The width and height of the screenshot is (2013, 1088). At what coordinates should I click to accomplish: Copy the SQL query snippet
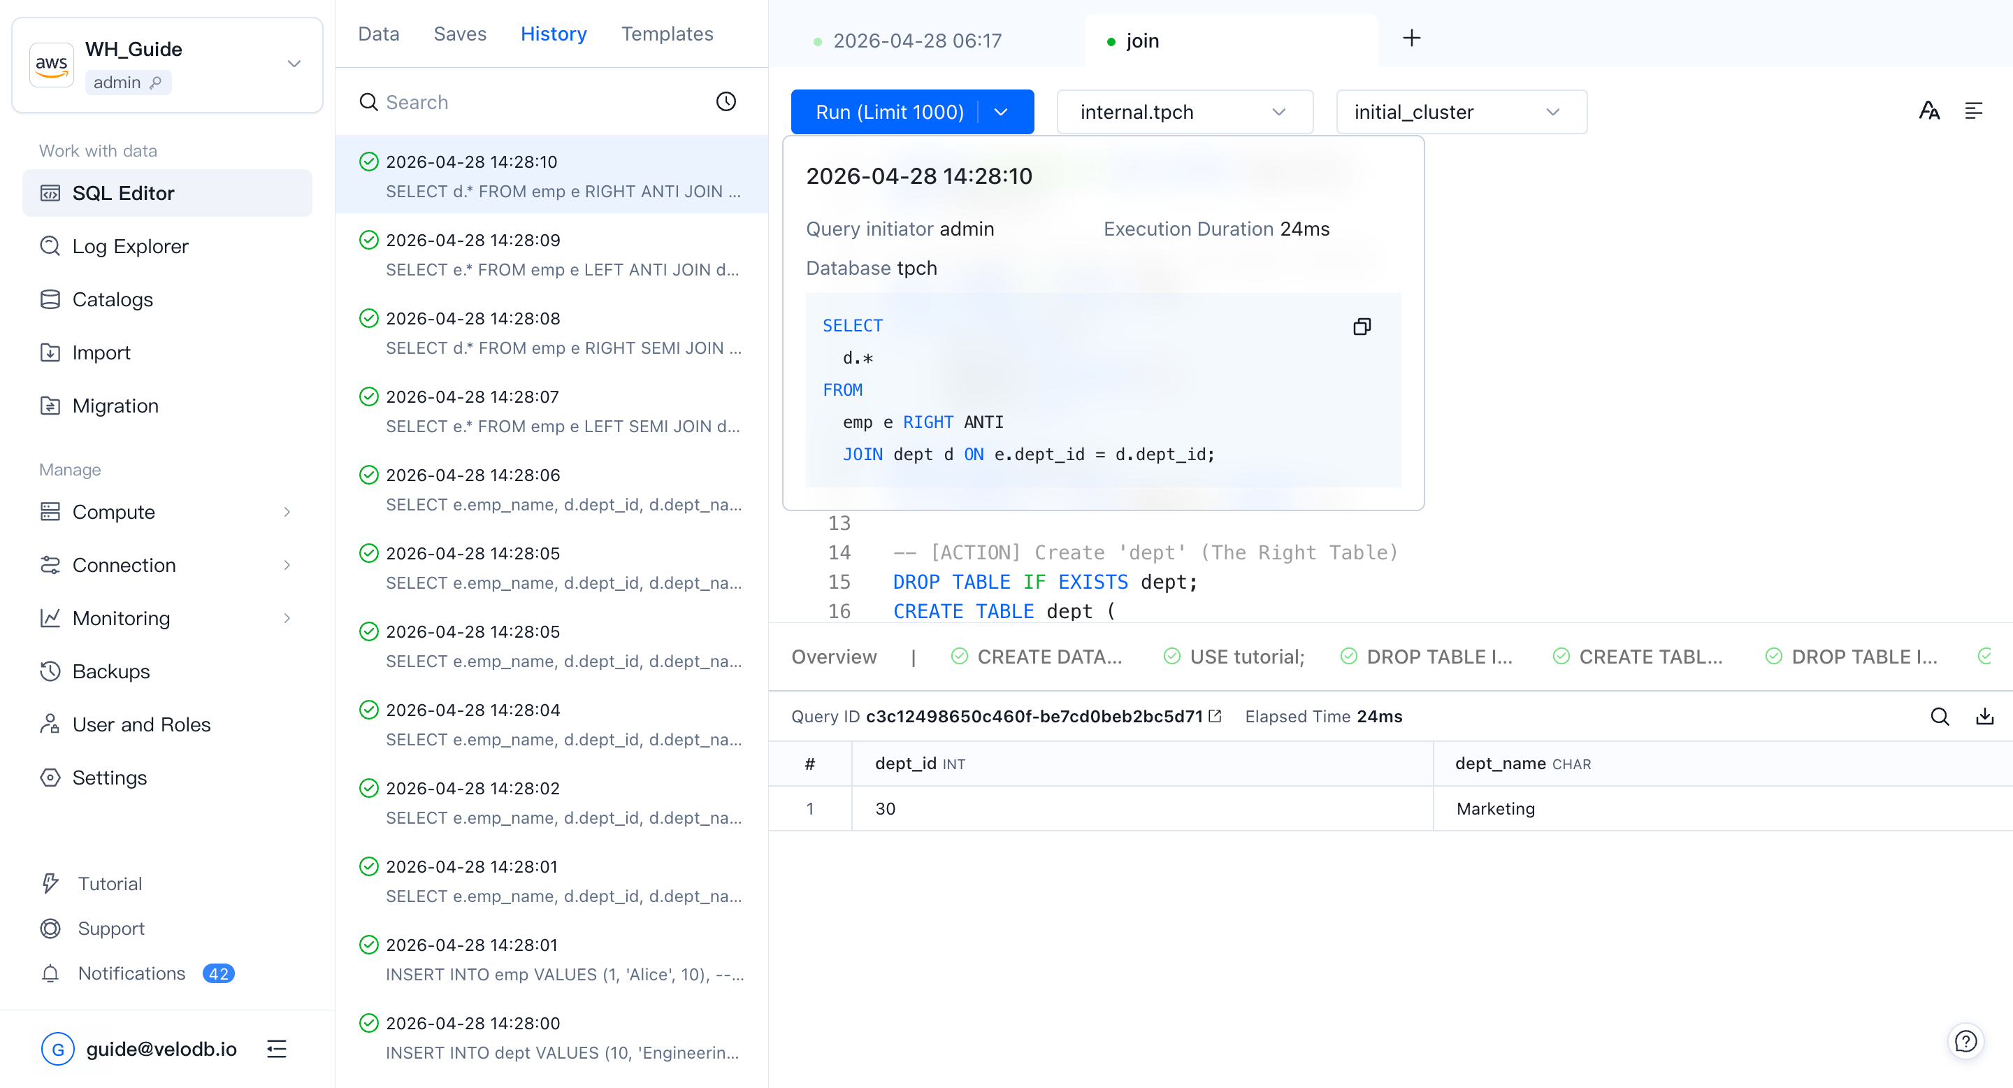(x=1362, y=326)
